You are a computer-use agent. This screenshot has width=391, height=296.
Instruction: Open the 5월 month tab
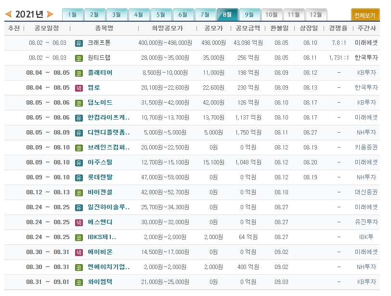(161, 14)
